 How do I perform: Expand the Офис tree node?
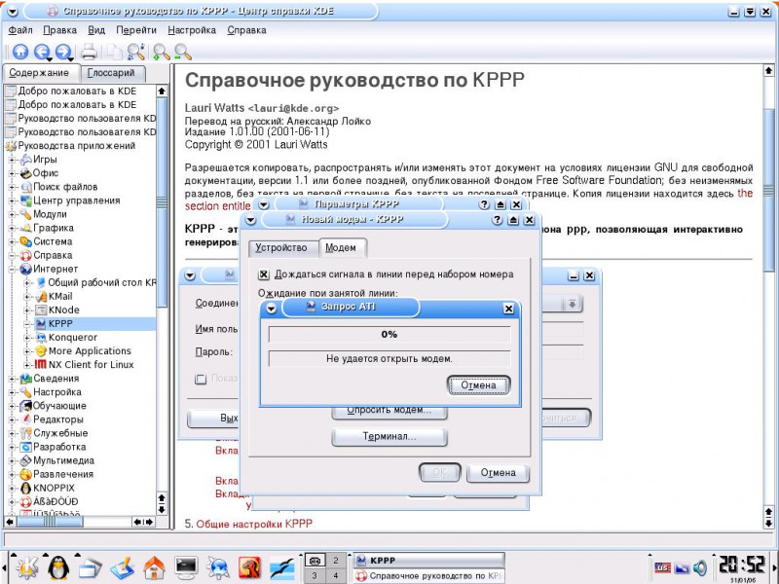tap(12, 173)
